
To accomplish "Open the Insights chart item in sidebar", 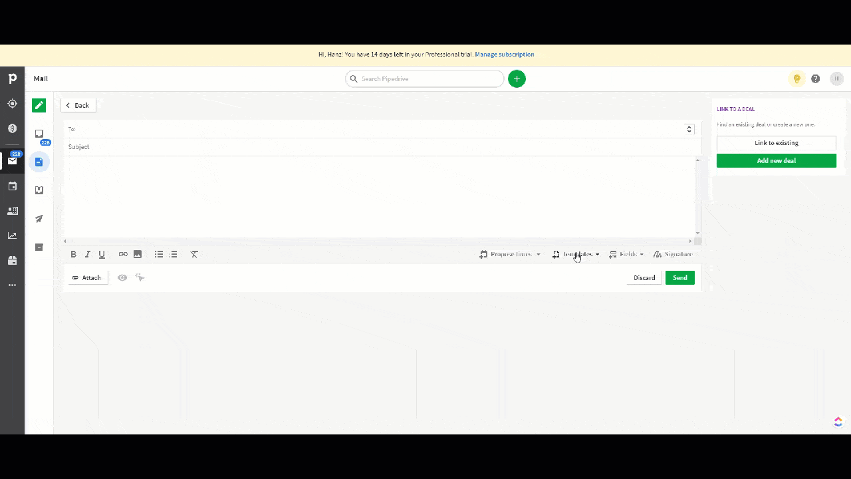I will [12, 236].
